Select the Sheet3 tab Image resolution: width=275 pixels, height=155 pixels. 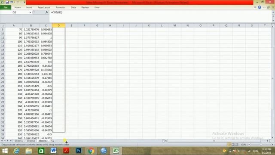(43, 141)
